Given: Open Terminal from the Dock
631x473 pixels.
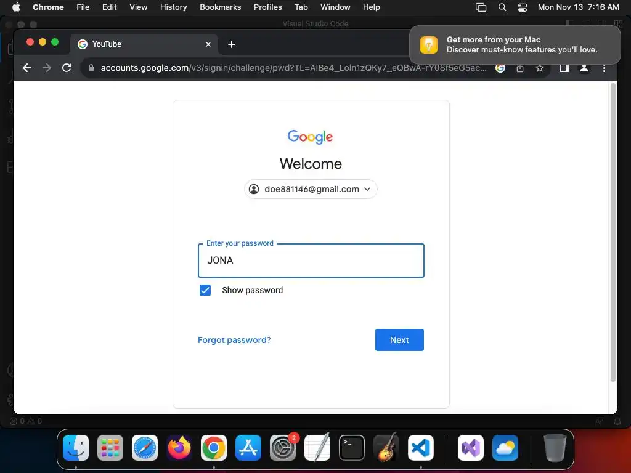Looking at the screenshot, I should 352,448.
